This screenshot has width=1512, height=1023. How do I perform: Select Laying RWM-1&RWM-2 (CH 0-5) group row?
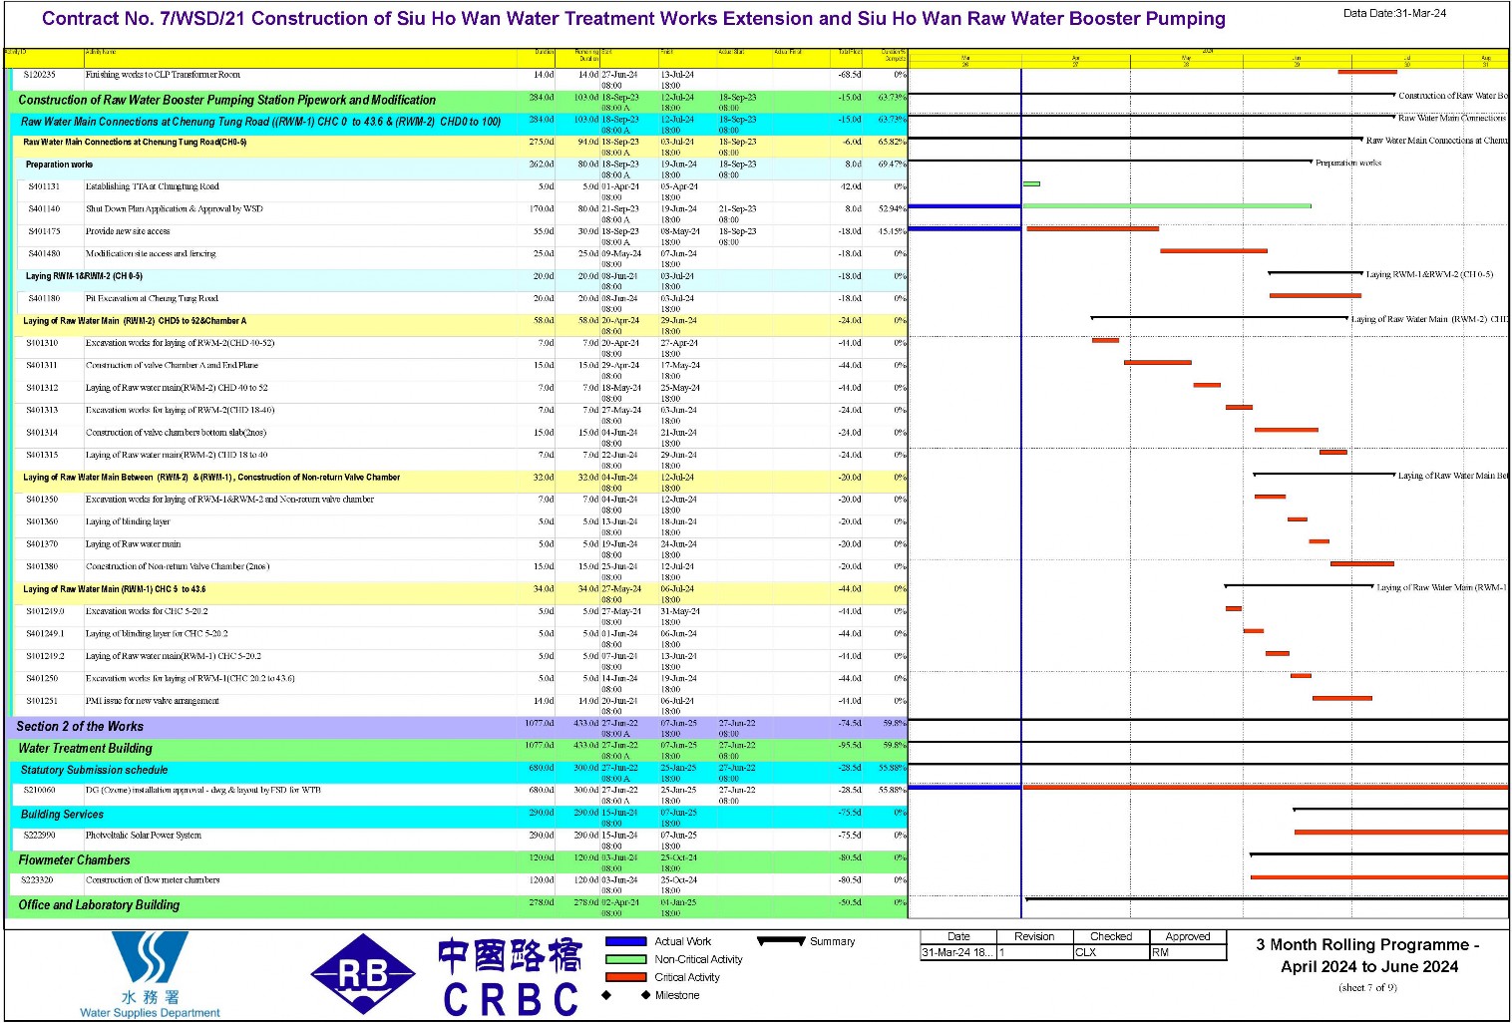pyautogui.click(x=463, y=279)
